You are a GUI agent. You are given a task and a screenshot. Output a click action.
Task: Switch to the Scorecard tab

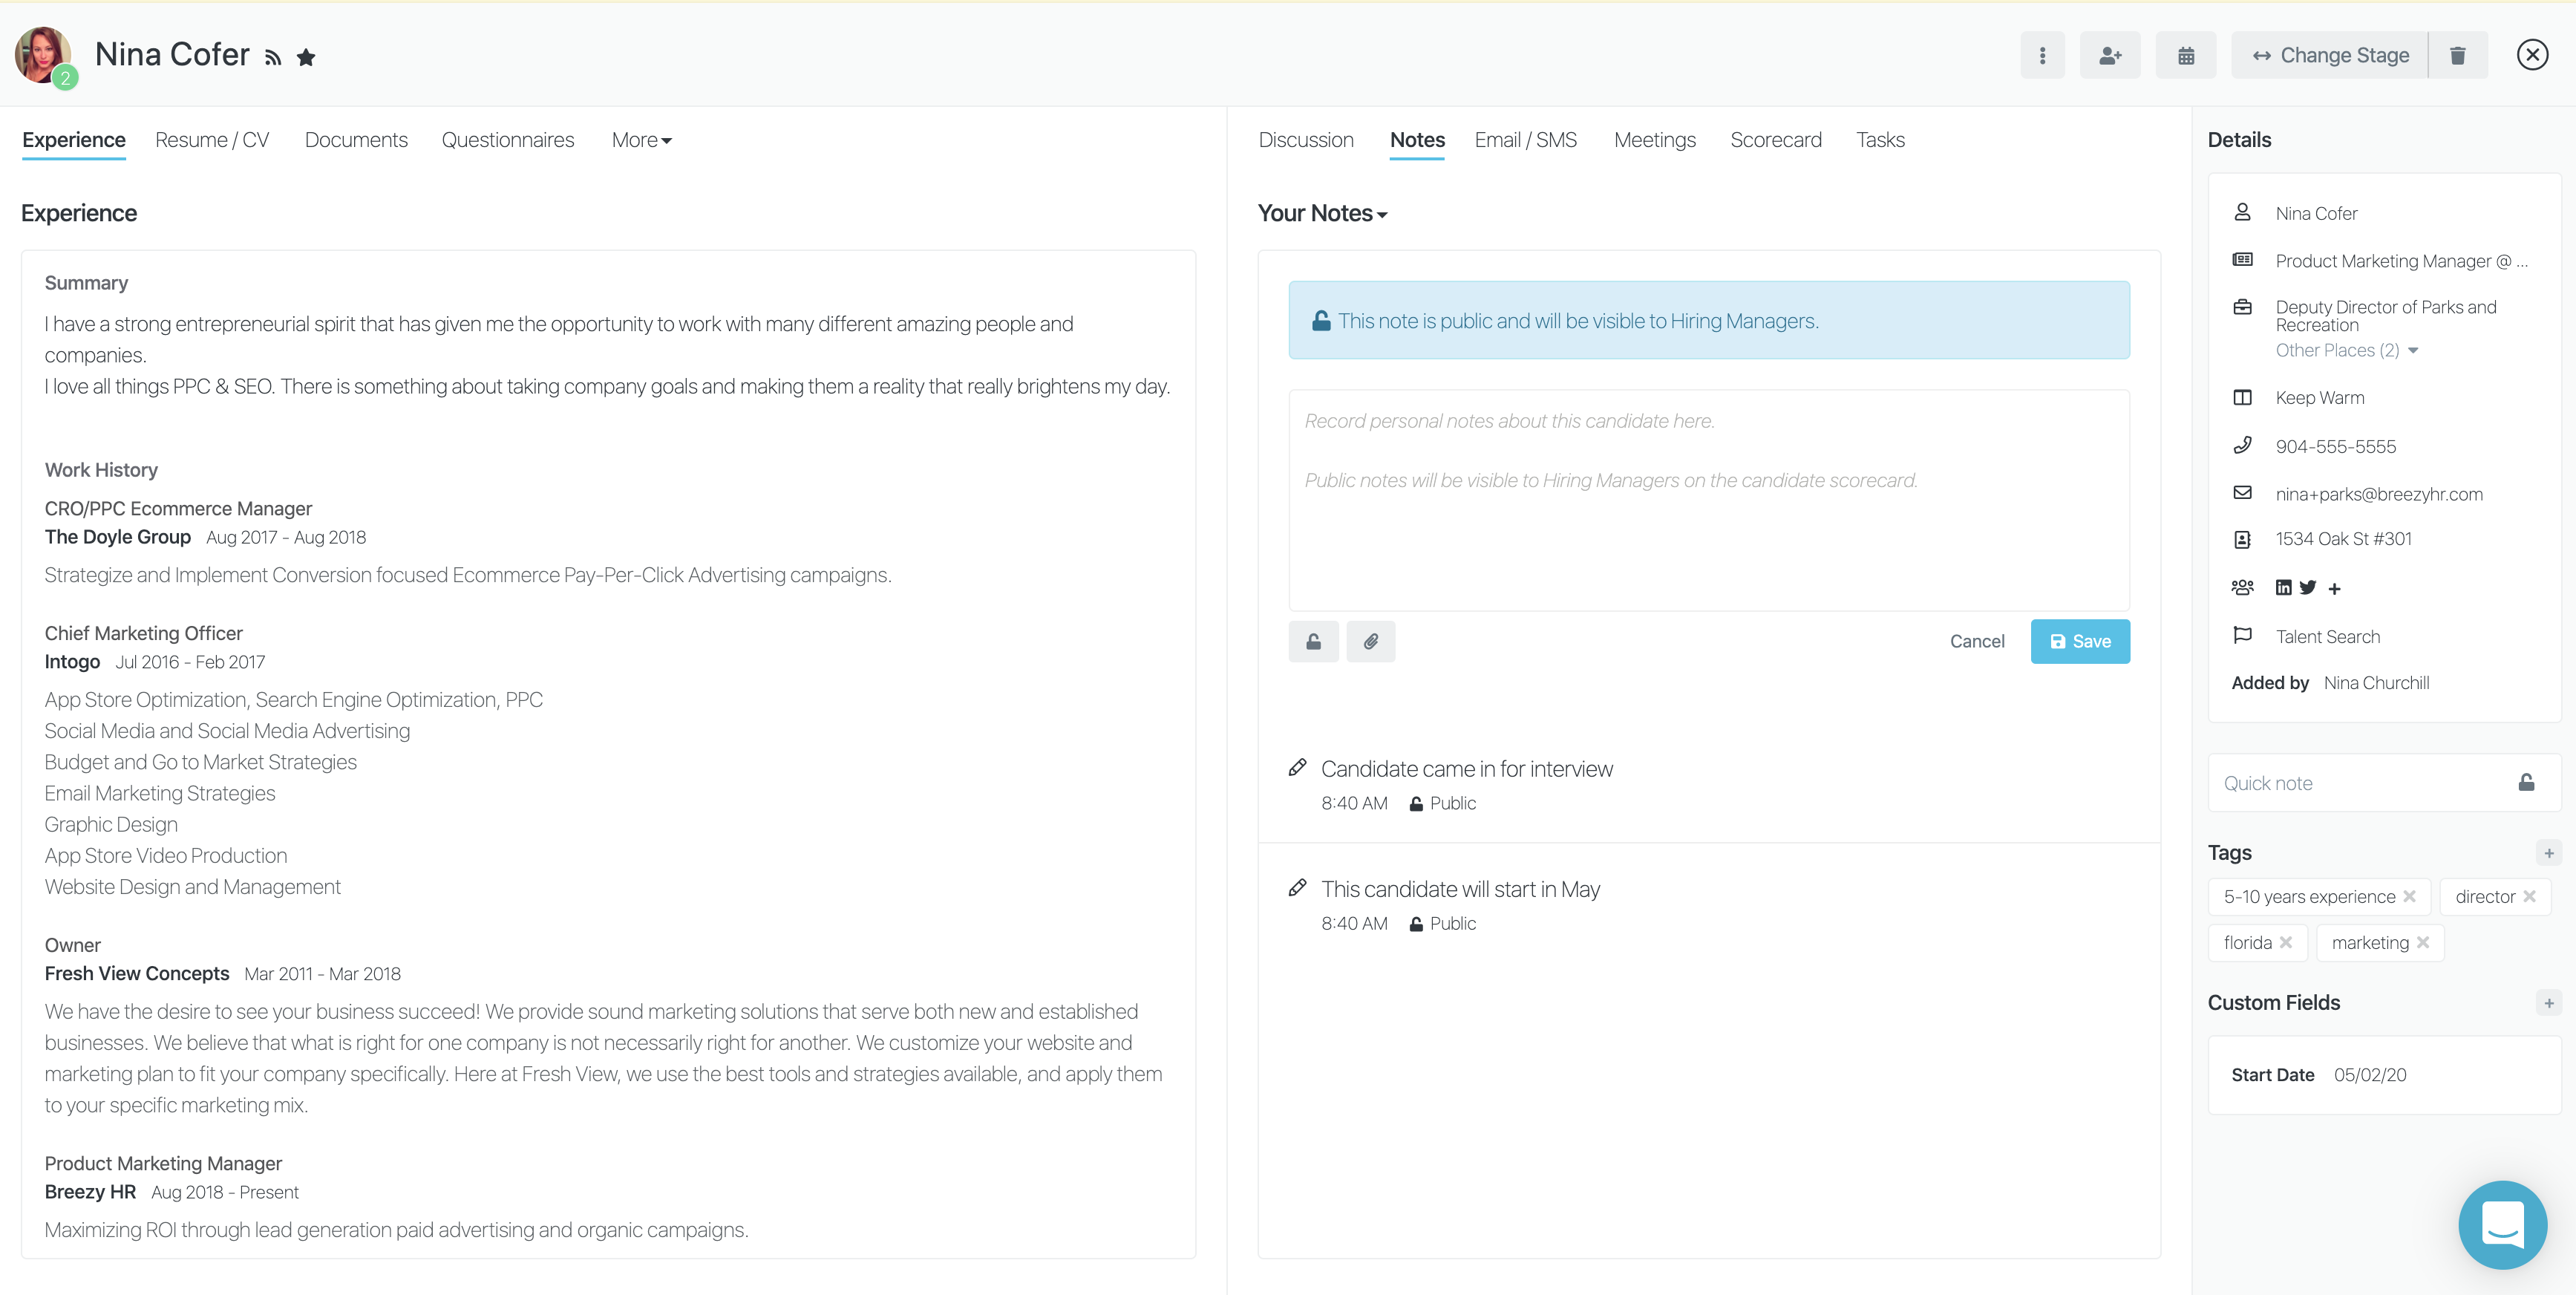(1775, 140)
